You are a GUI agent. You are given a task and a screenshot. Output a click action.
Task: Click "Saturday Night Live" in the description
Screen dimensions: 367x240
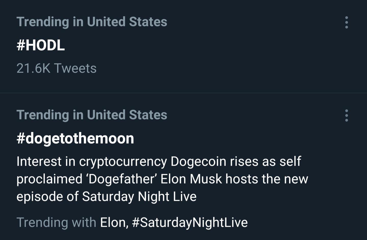[139, 197]
